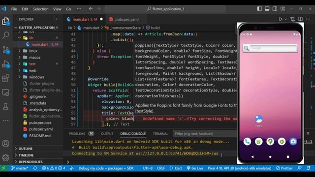Show hidden menu items ellipsis
Viewport: 315px width, 177px height.
pyautogui.click(x=79, y=9)
